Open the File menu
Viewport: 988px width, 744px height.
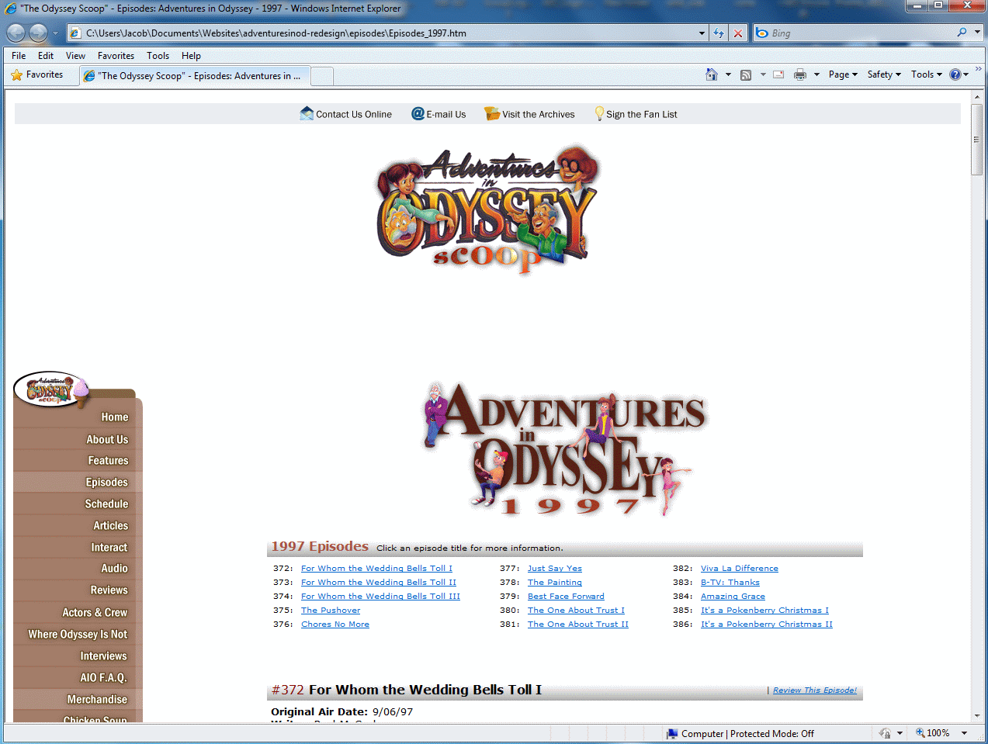click(19, 56)
